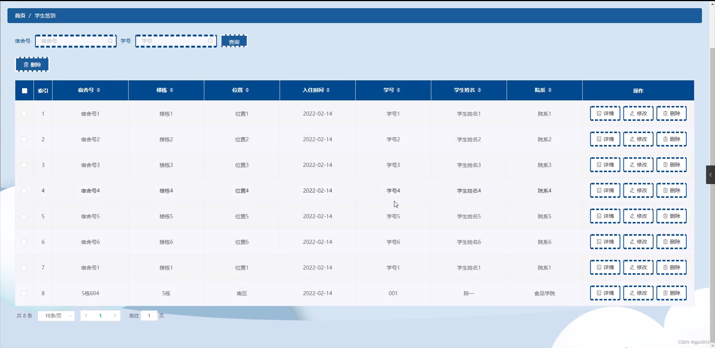Click the page number input showing 1
The image size is (715, 348).
pos(149,316)
